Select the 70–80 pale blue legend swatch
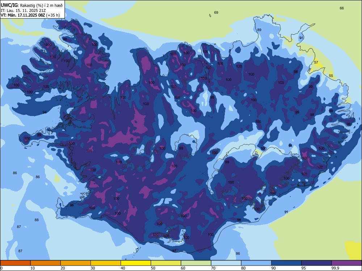 pos(226,263)
